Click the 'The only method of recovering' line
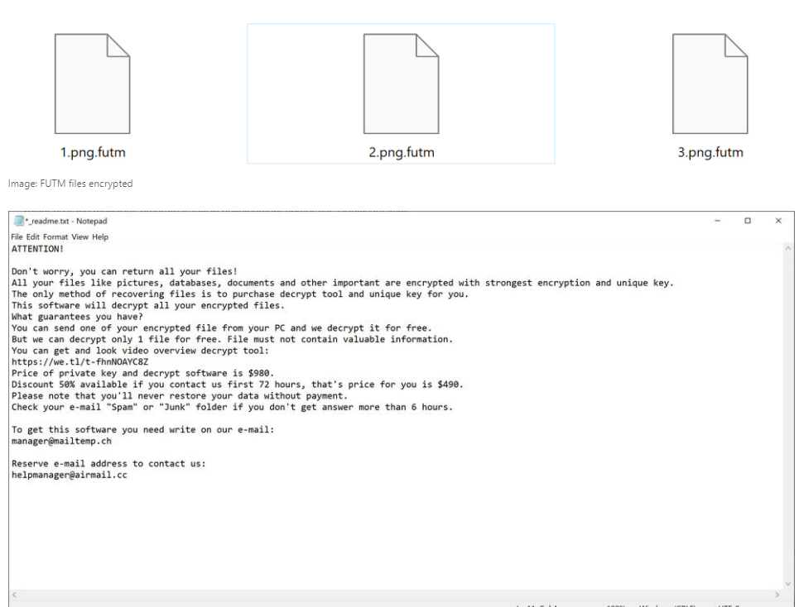Screen dimensions: 799x607 click(240, 294)
